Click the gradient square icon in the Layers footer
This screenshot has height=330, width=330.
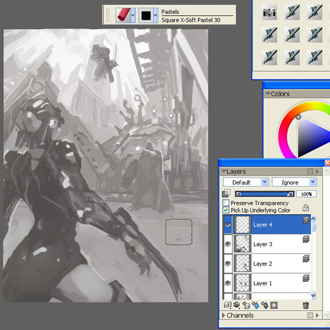[x=274, y=306]
